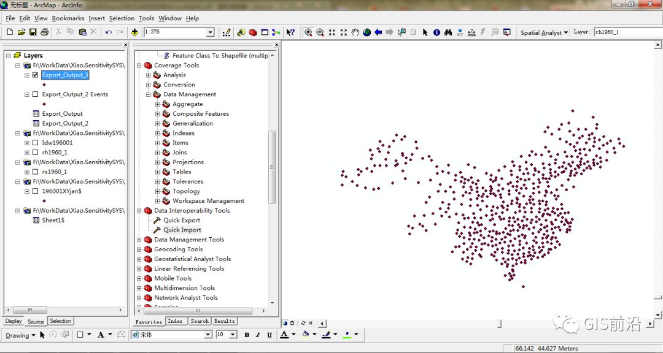Select the Zoom In tool

(309, 31)
